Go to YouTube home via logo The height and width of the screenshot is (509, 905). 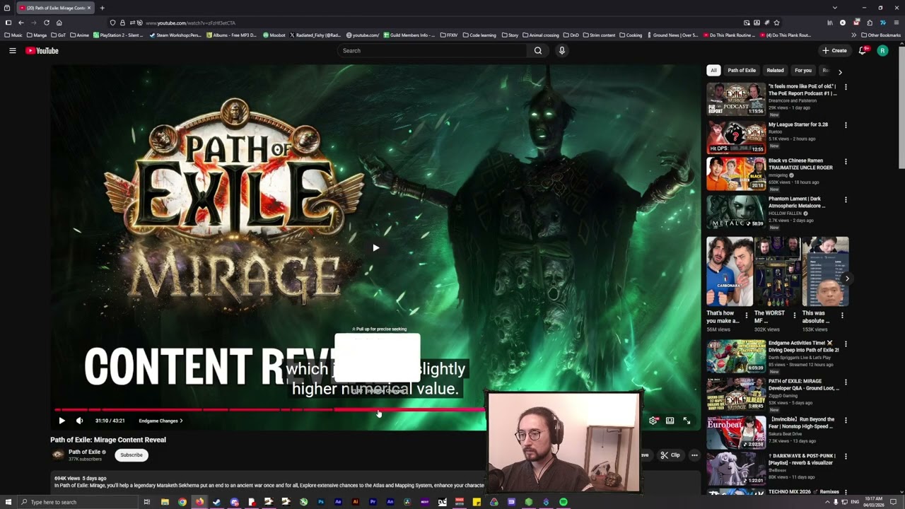42,51
